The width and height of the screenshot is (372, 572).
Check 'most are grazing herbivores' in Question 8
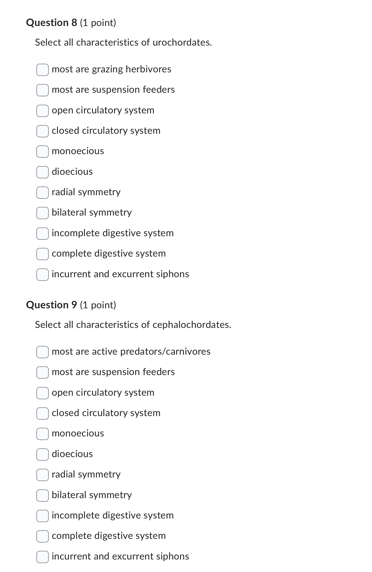(42, 70)
